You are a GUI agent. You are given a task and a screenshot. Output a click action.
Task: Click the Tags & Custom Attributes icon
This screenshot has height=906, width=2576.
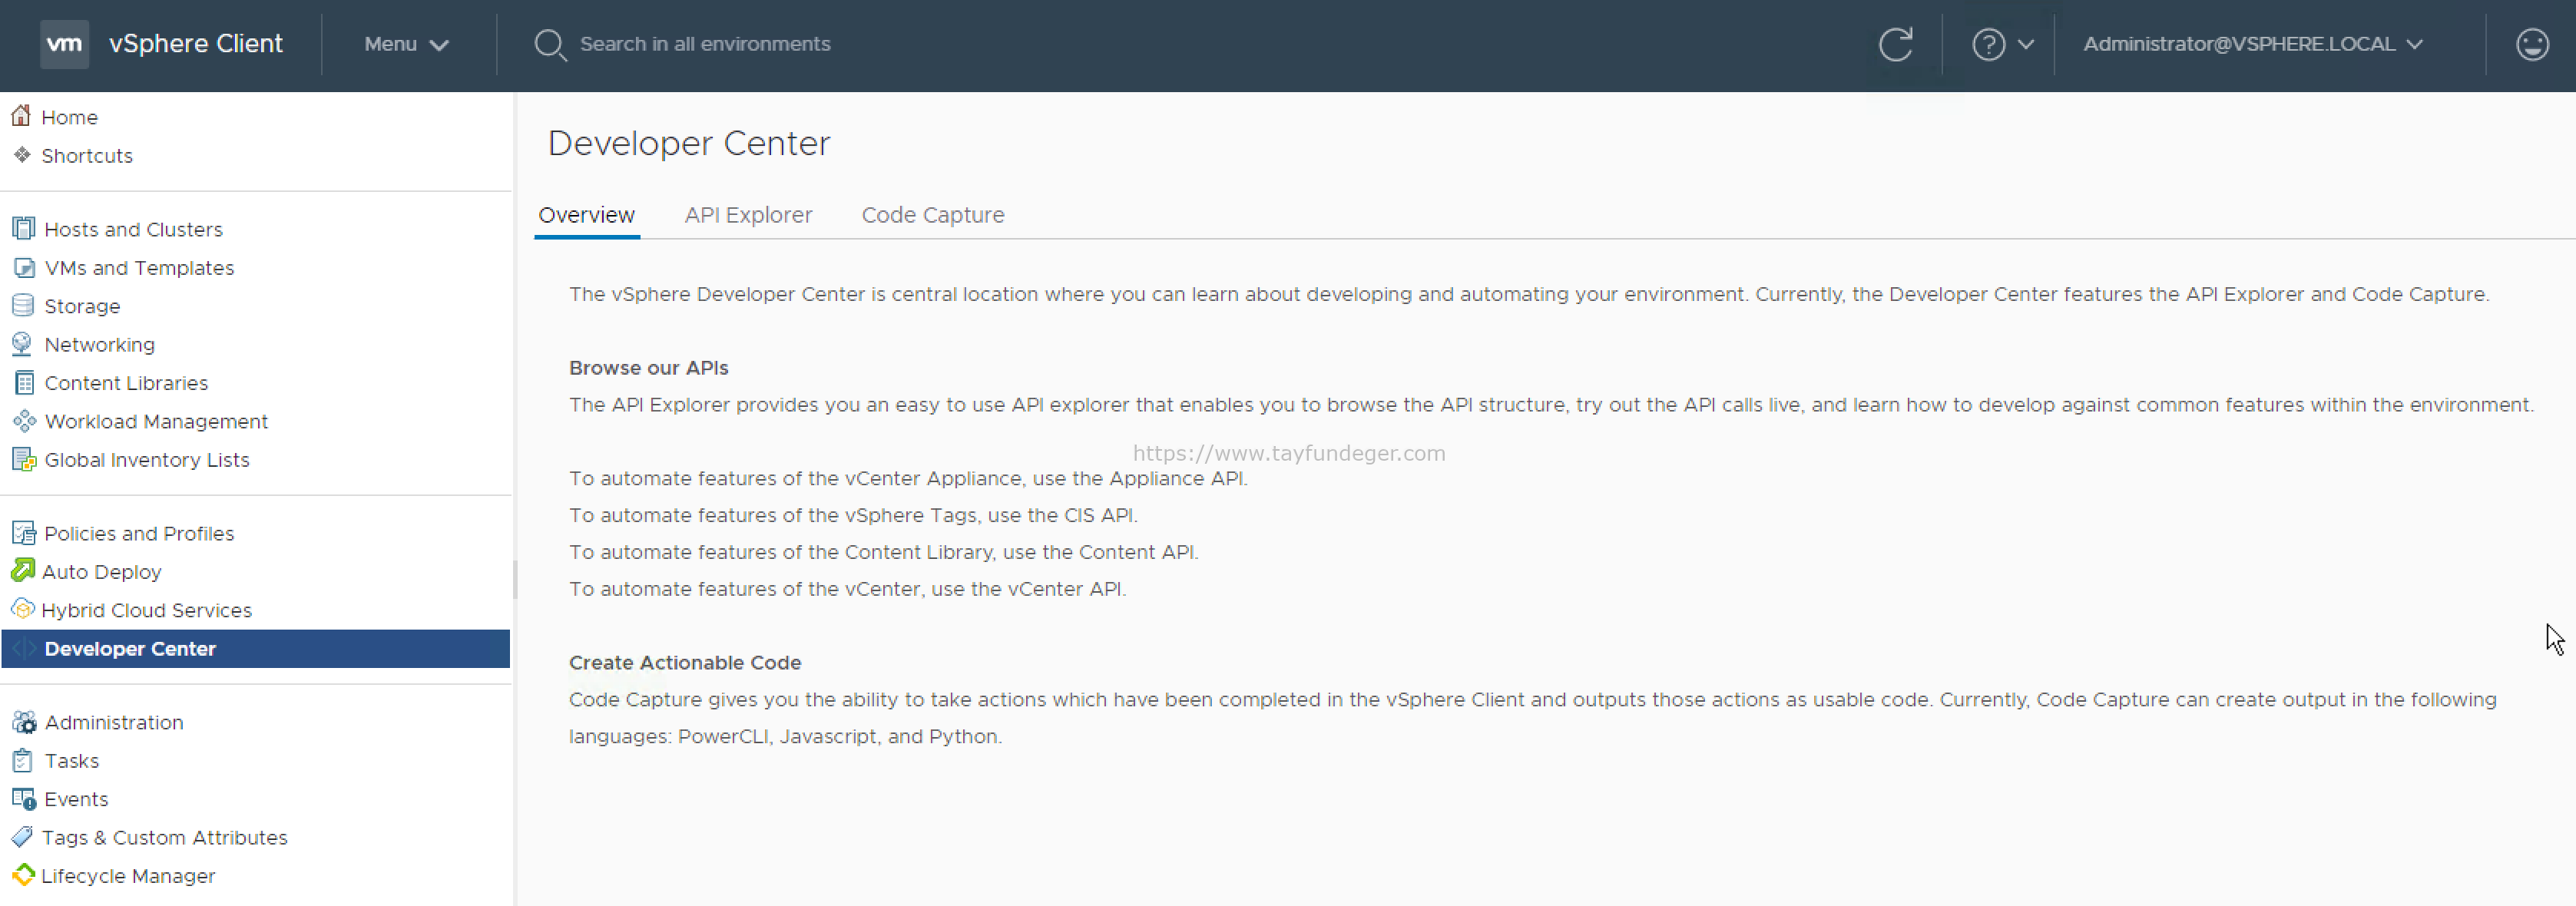click(22, 837)
